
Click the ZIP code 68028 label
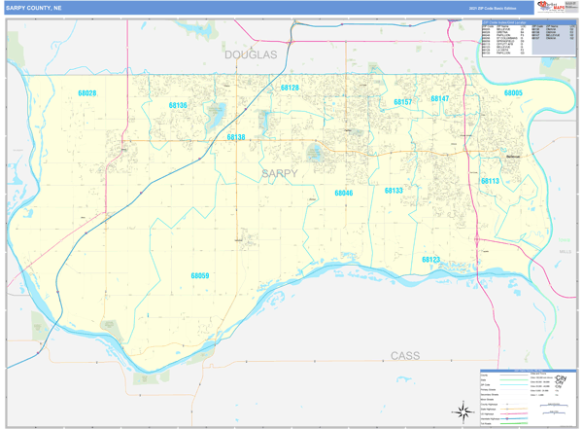pyautogui.click(x=87, y=93)
